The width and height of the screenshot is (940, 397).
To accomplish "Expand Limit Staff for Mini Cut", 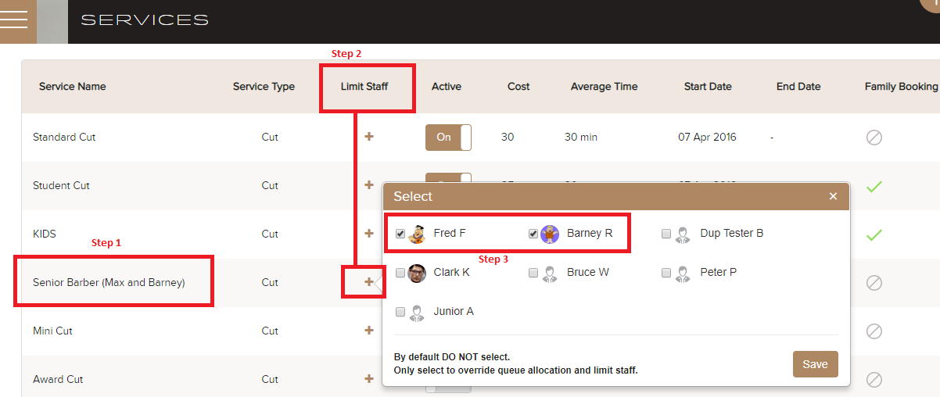I will [369, 331].
